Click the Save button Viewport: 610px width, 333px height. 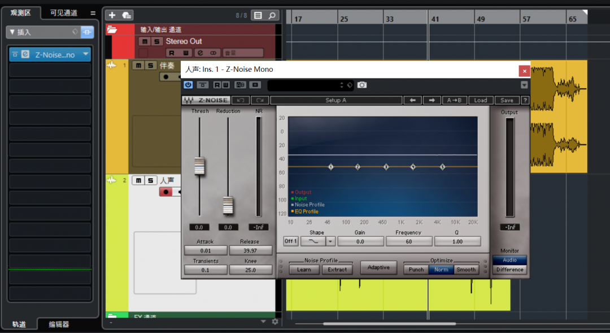point(507,100)
